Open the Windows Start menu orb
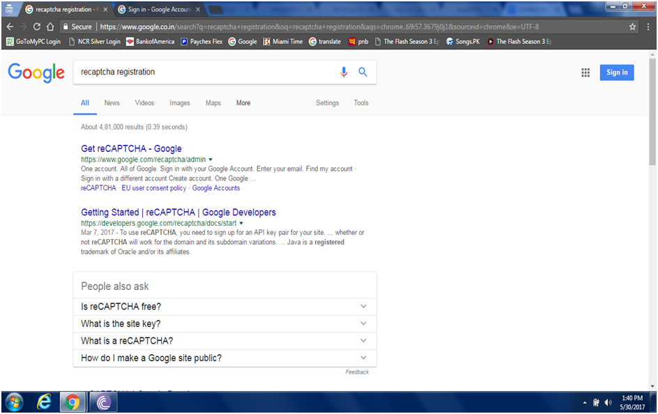This screenshot has height=414, width=658. 14,401
